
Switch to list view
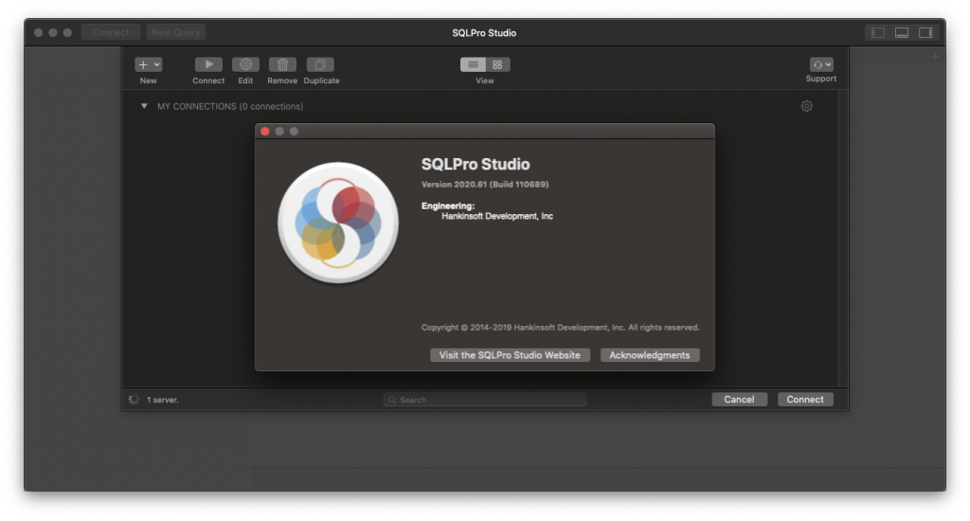coord(473,64)
